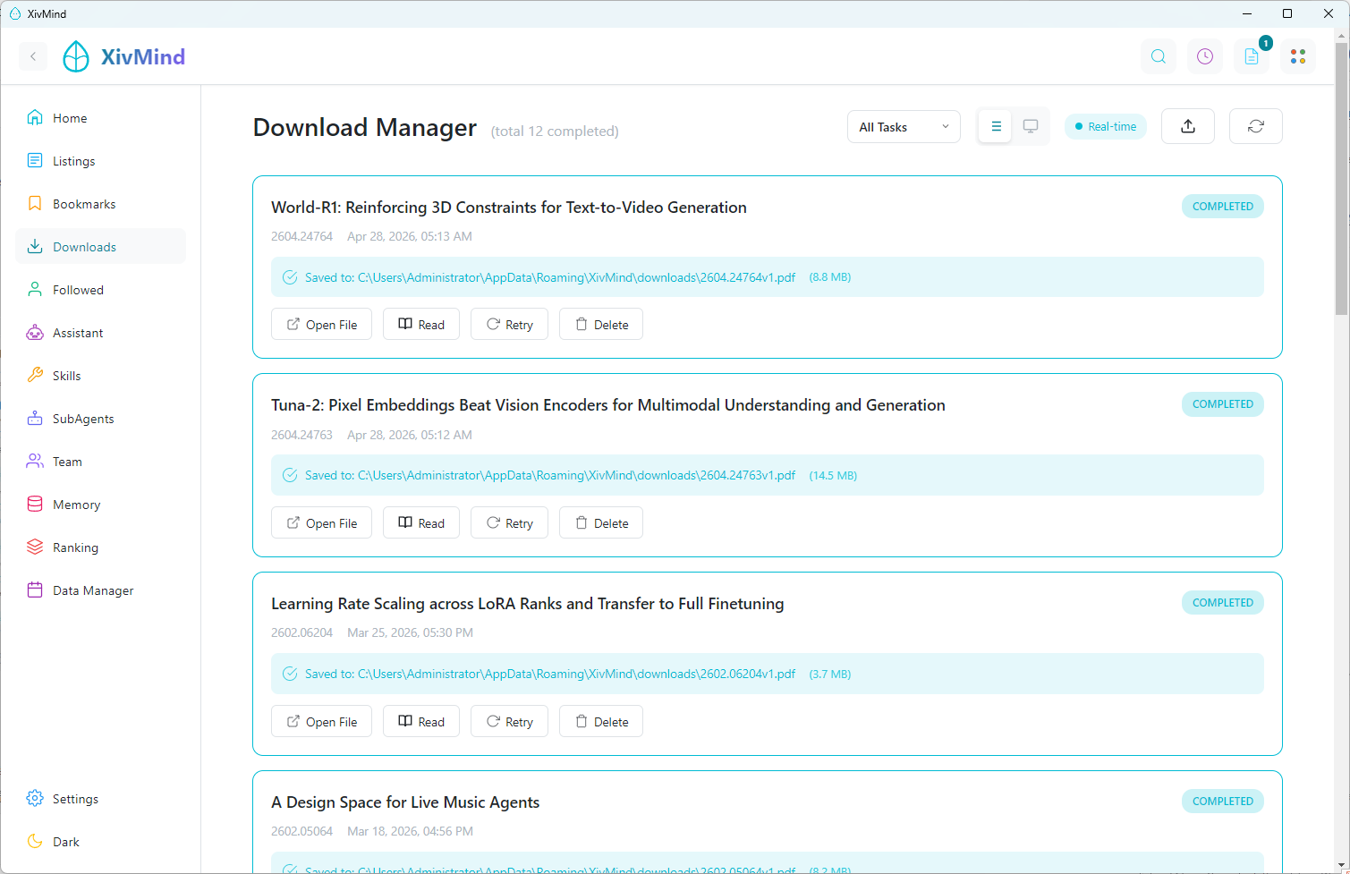Open Bookmarks in the sidebar
1350x874 pixels.
pyautogui.click(x=100, y=204)
